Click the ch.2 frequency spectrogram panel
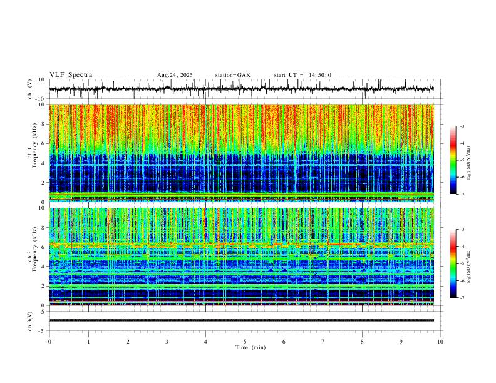The height and width of the screenshot is (383, 496). tap(242, 257)
